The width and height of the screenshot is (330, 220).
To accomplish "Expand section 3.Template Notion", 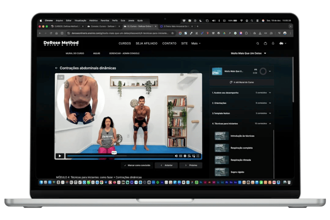I will [241, 113].
